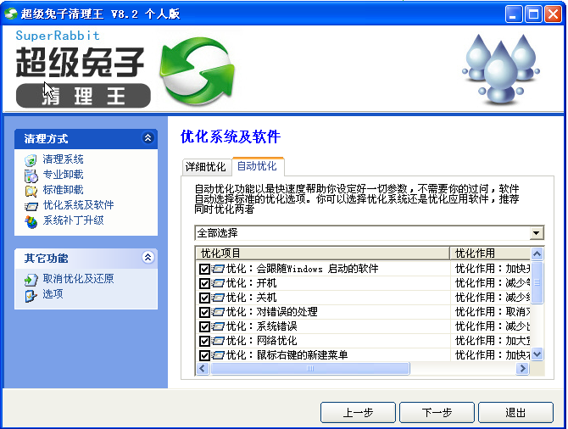Toggle 优化:网络优化 checkbox
Viewport: 568px width, 429px height.
[x=204, y=341]
